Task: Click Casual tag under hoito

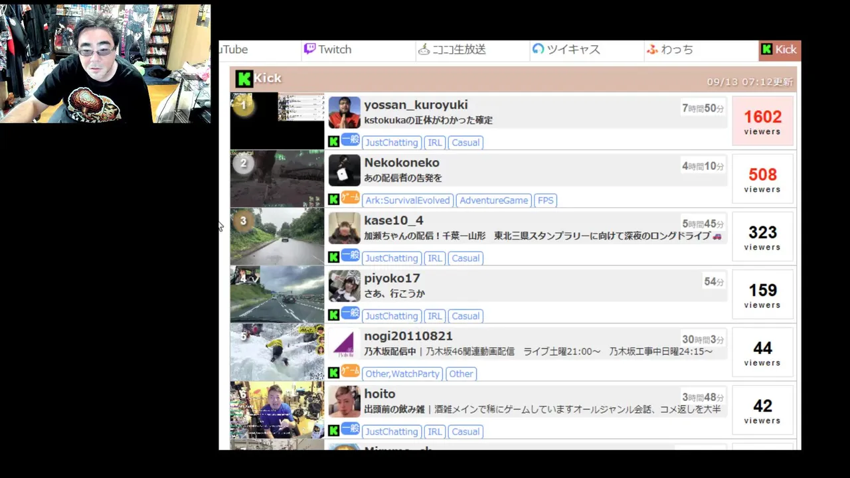Action: coord(466,432)
